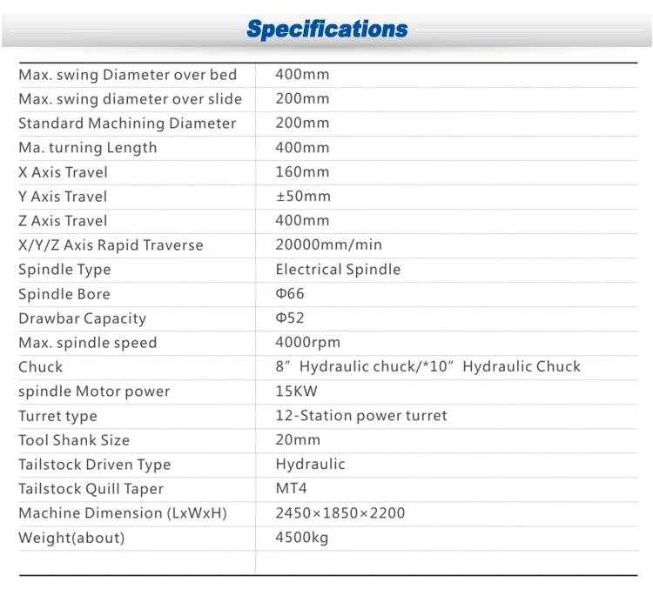The width and height of the screenshot is (653, 589).
Task: Click the Machine Dimension 2450×1850×2200 value
Action: [340, 513]
